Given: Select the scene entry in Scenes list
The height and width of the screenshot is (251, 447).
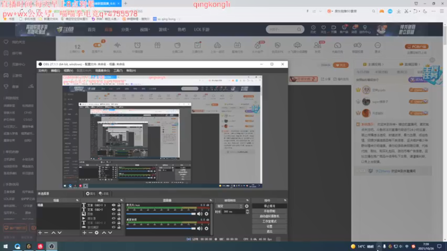Looking at the screenshot, I should tap(58, 205).
